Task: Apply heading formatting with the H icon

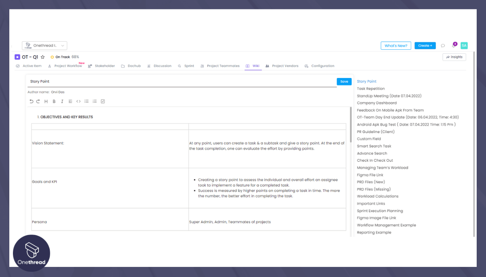Action: coord(46,101)
